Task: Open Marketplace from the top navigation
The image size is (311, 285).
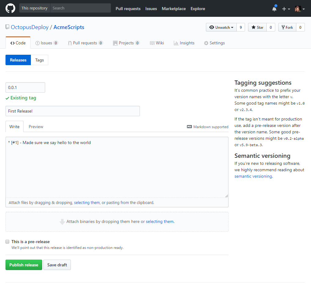Action: coord(174,9)
